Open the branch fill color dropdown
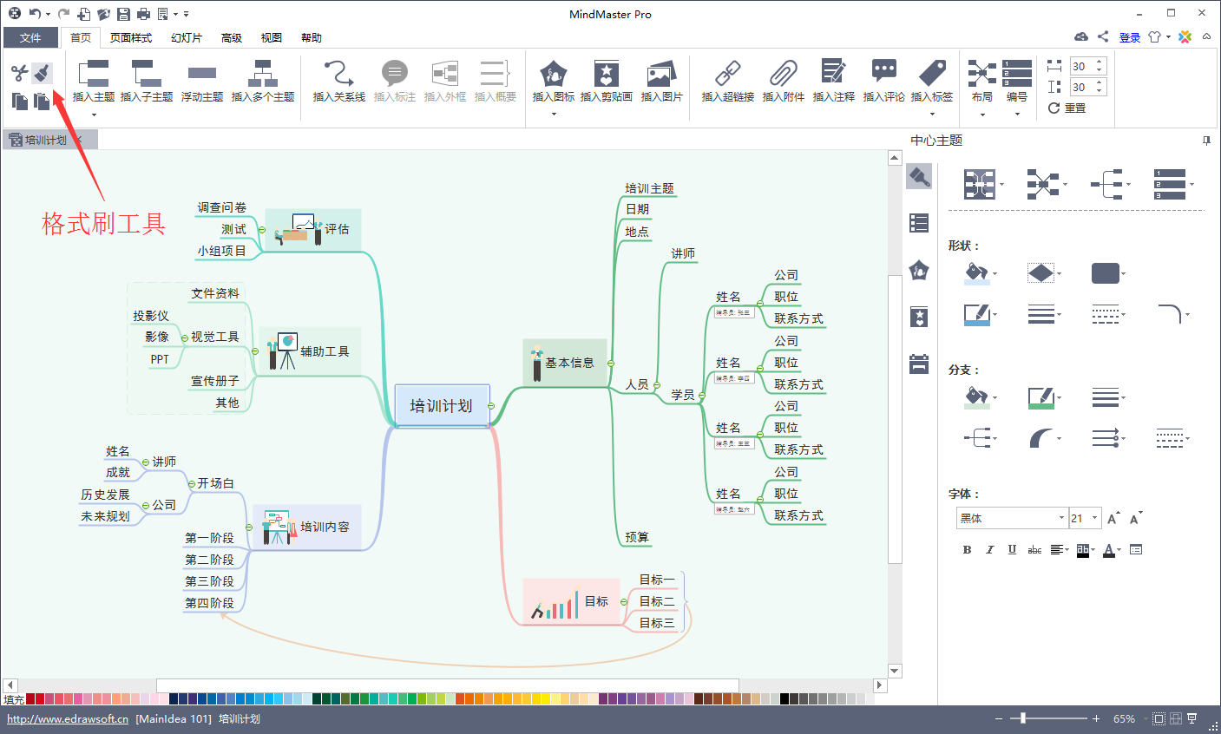 click(x=995, y=398)
